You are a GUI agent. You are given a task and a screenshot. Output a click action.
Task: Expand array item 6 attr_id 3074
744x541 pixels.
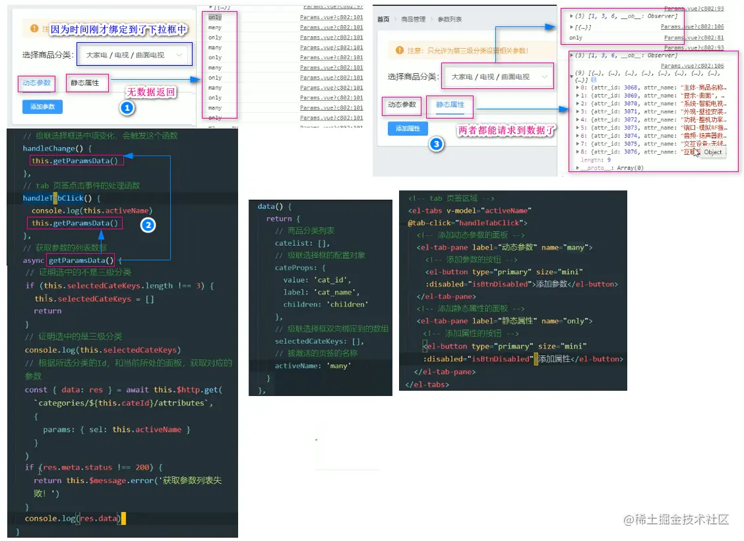point(577,136)
